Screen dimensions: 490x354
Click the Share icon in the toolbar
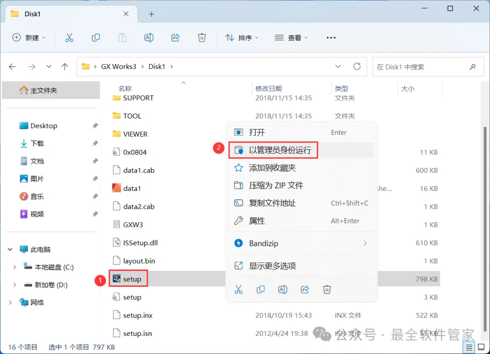pos(175,38)
